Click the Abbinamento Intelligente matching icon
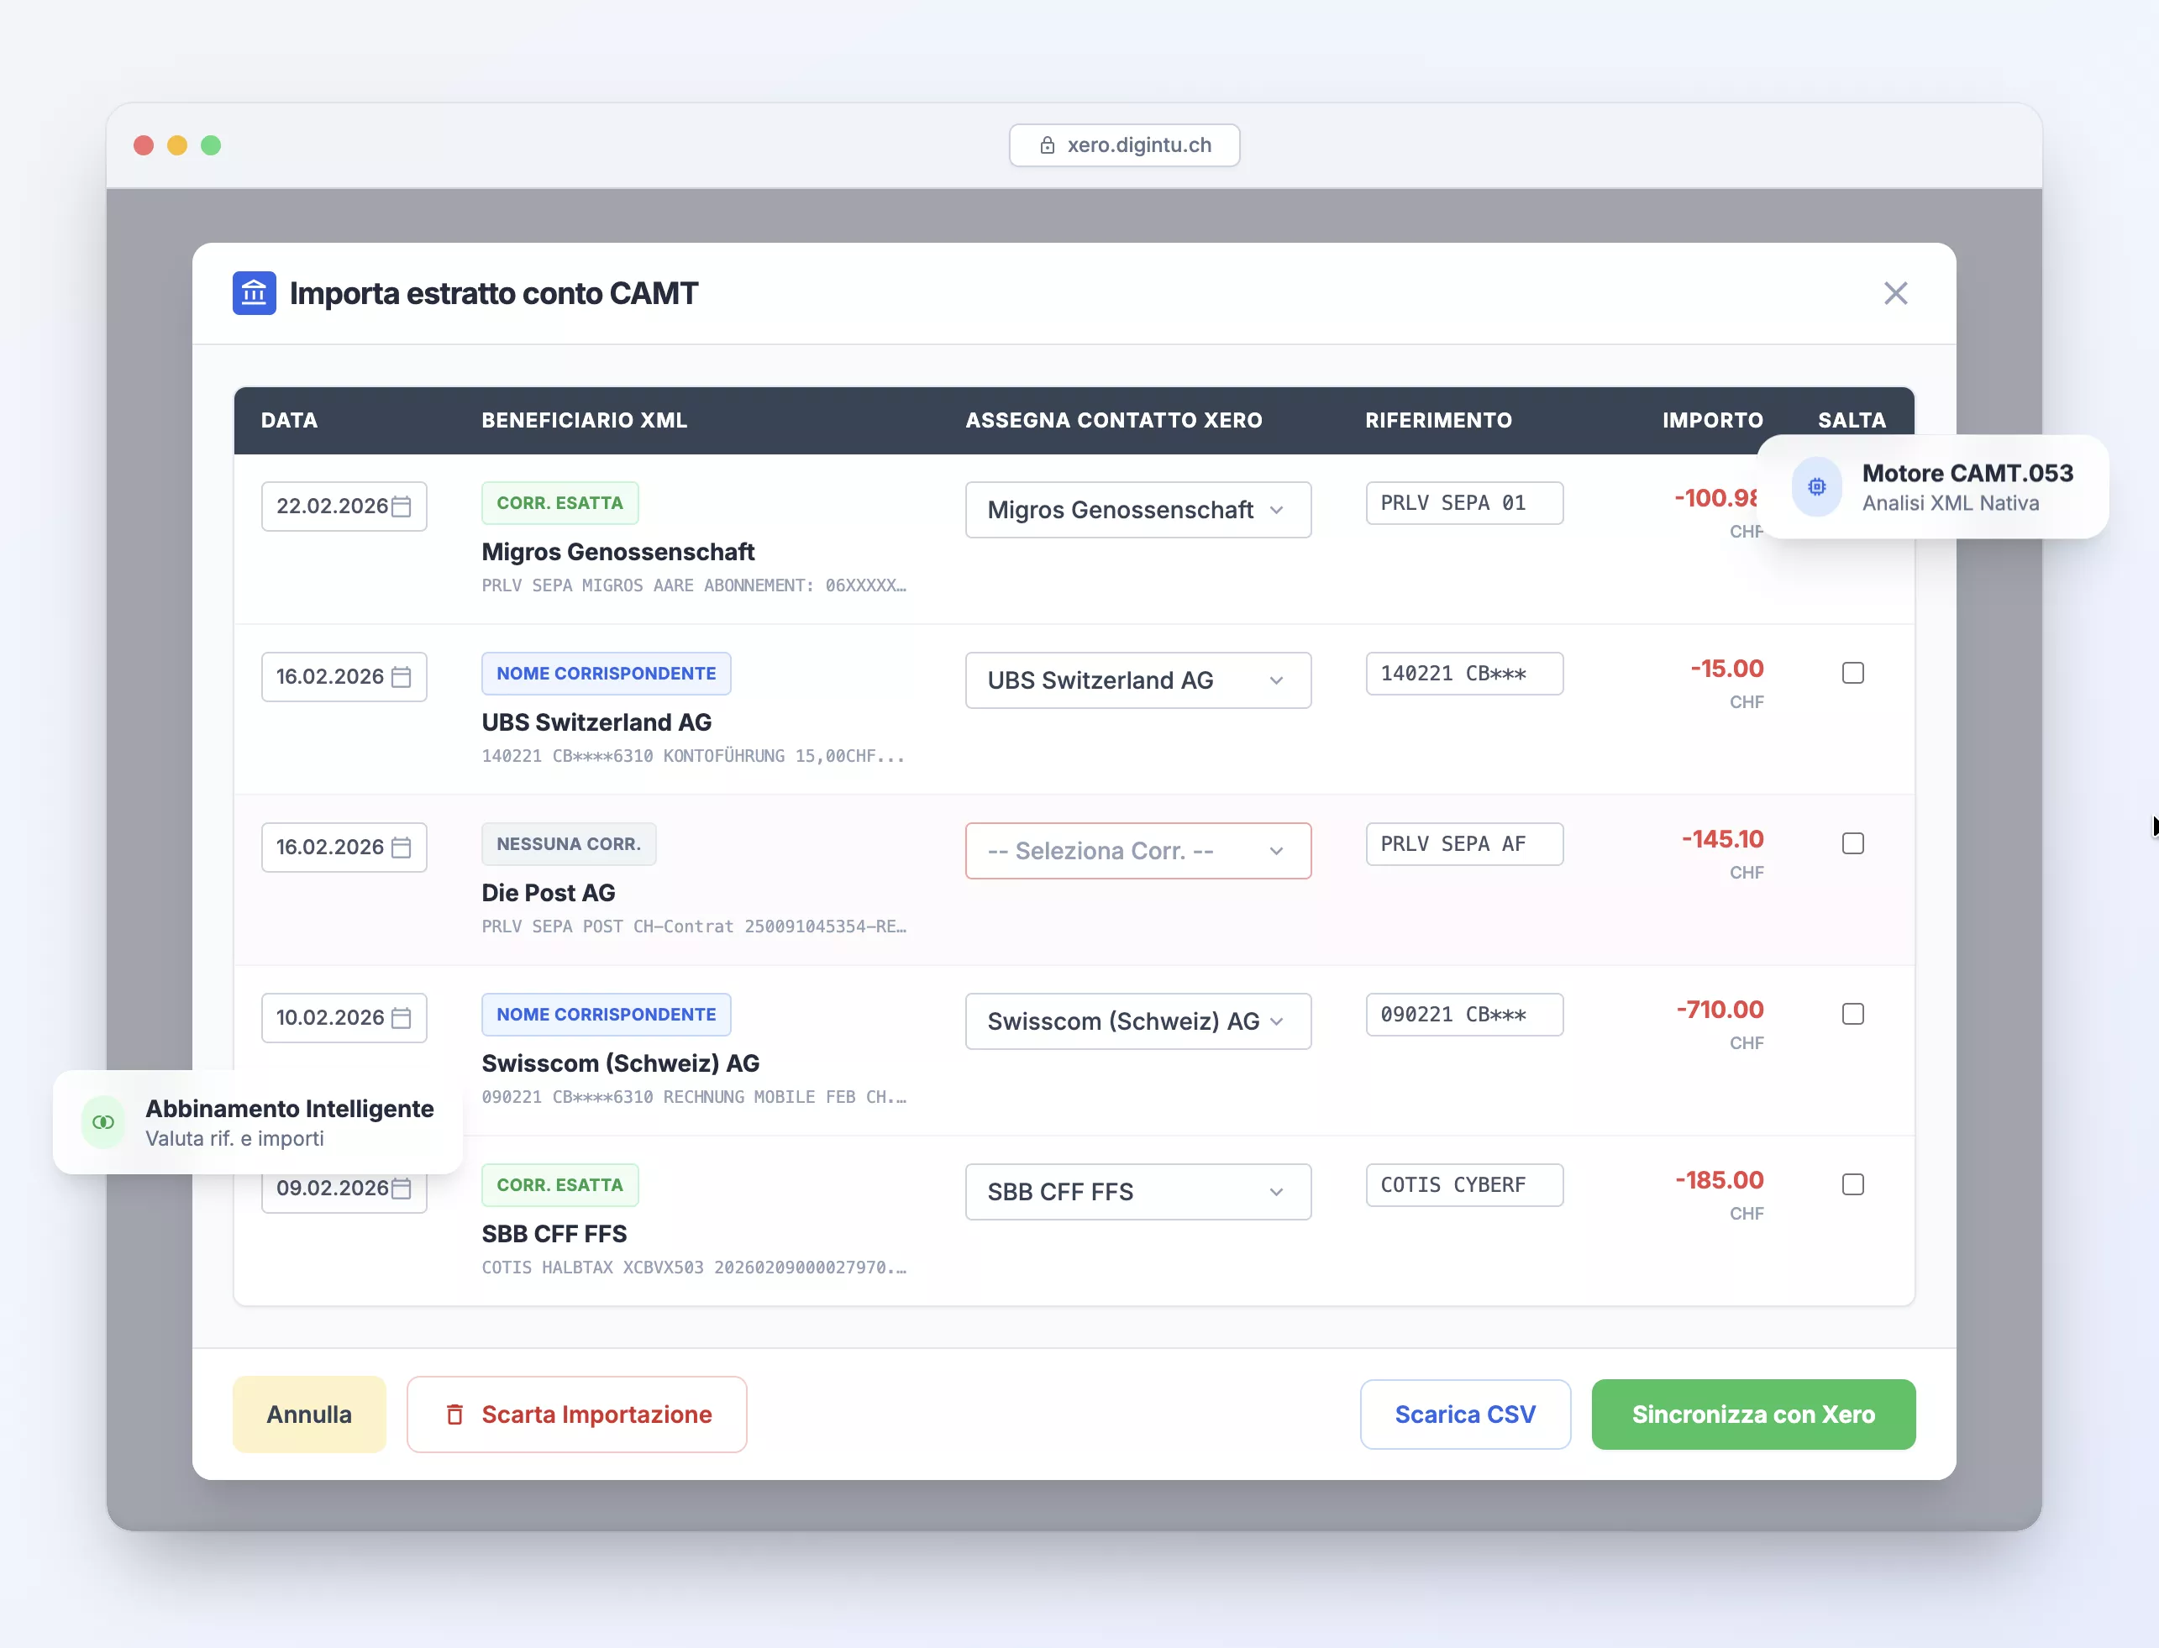 (103, 1122)
